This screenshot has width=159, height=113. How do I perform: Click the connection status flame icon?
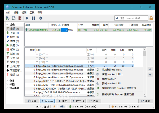(x=54, y=107)
